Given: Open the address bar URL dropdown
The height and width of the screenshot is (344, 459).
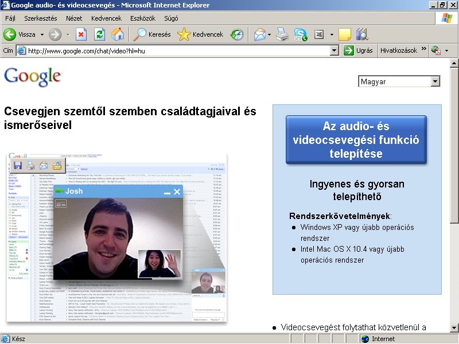Looking at the screenshot, I should [x=334, y=50].
